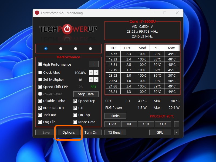
Task: Open the FIVR voltage settings
Action: (113, 124)
